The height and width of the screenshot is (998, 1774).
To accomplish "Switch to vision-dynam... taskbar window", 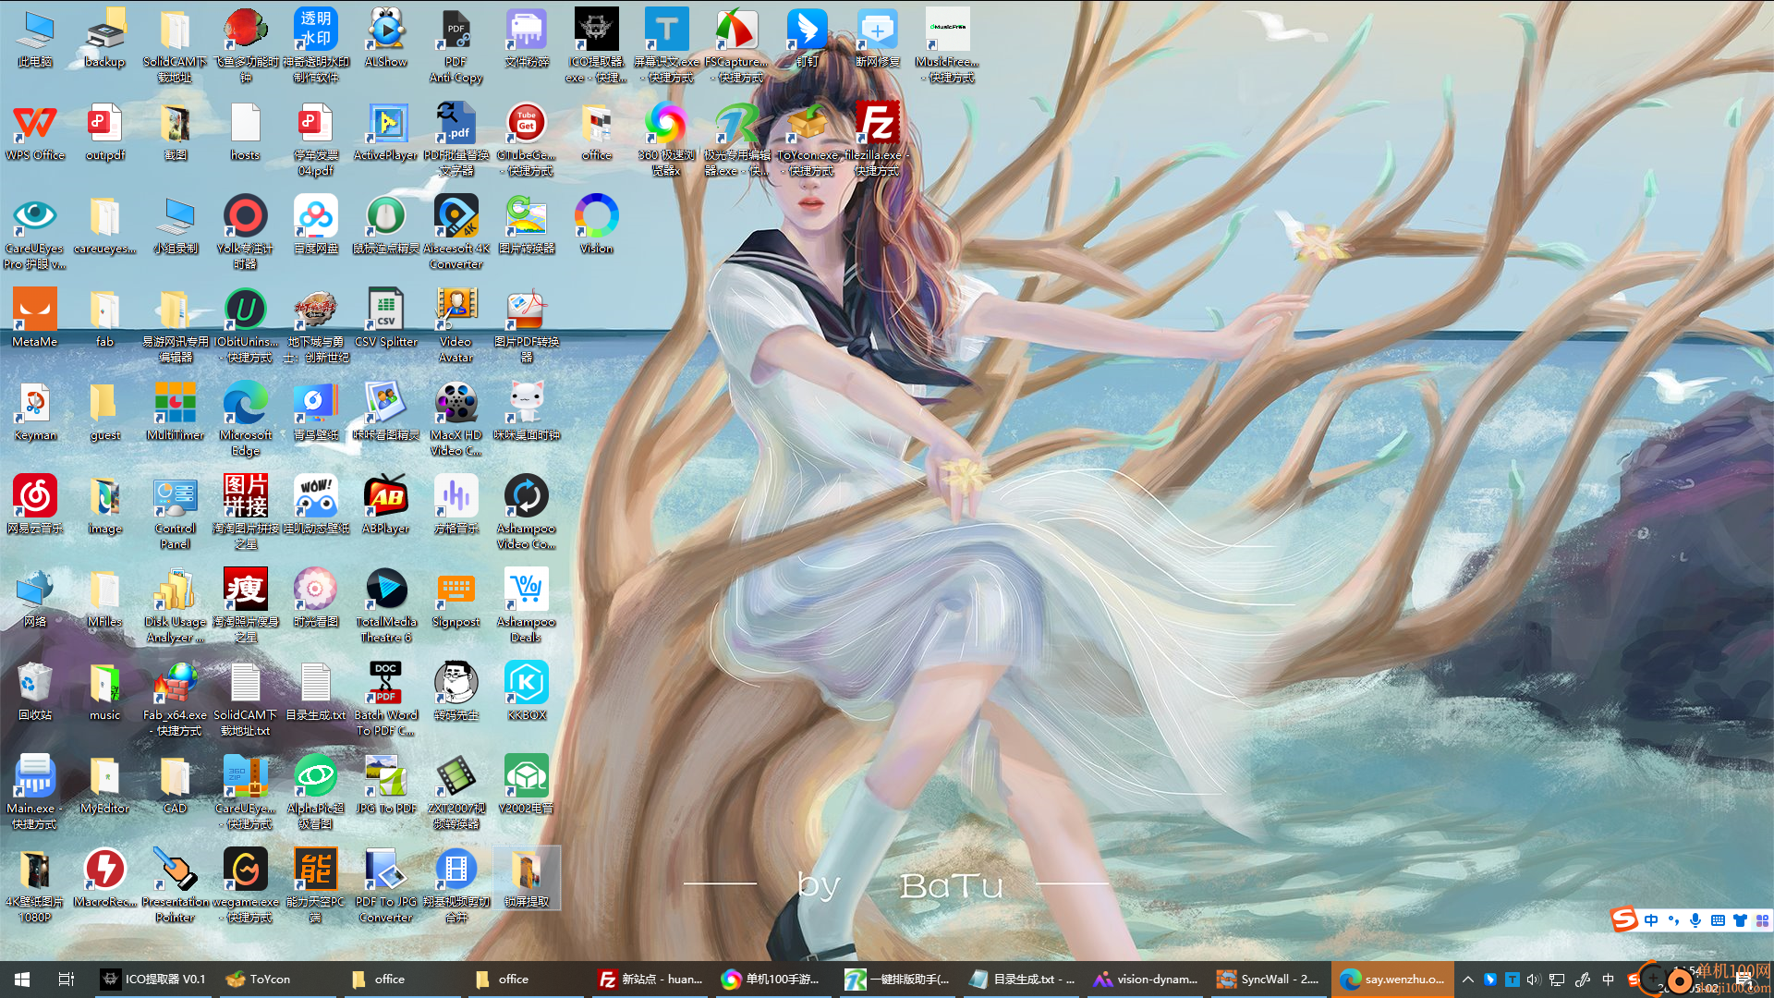I will pos(1146,980).
